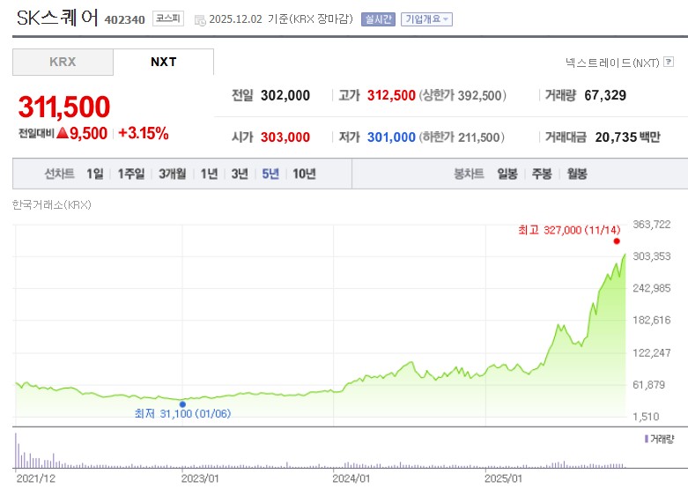
Task: Click the 2025.12.02 date text
Action: [x=235, y=19]
